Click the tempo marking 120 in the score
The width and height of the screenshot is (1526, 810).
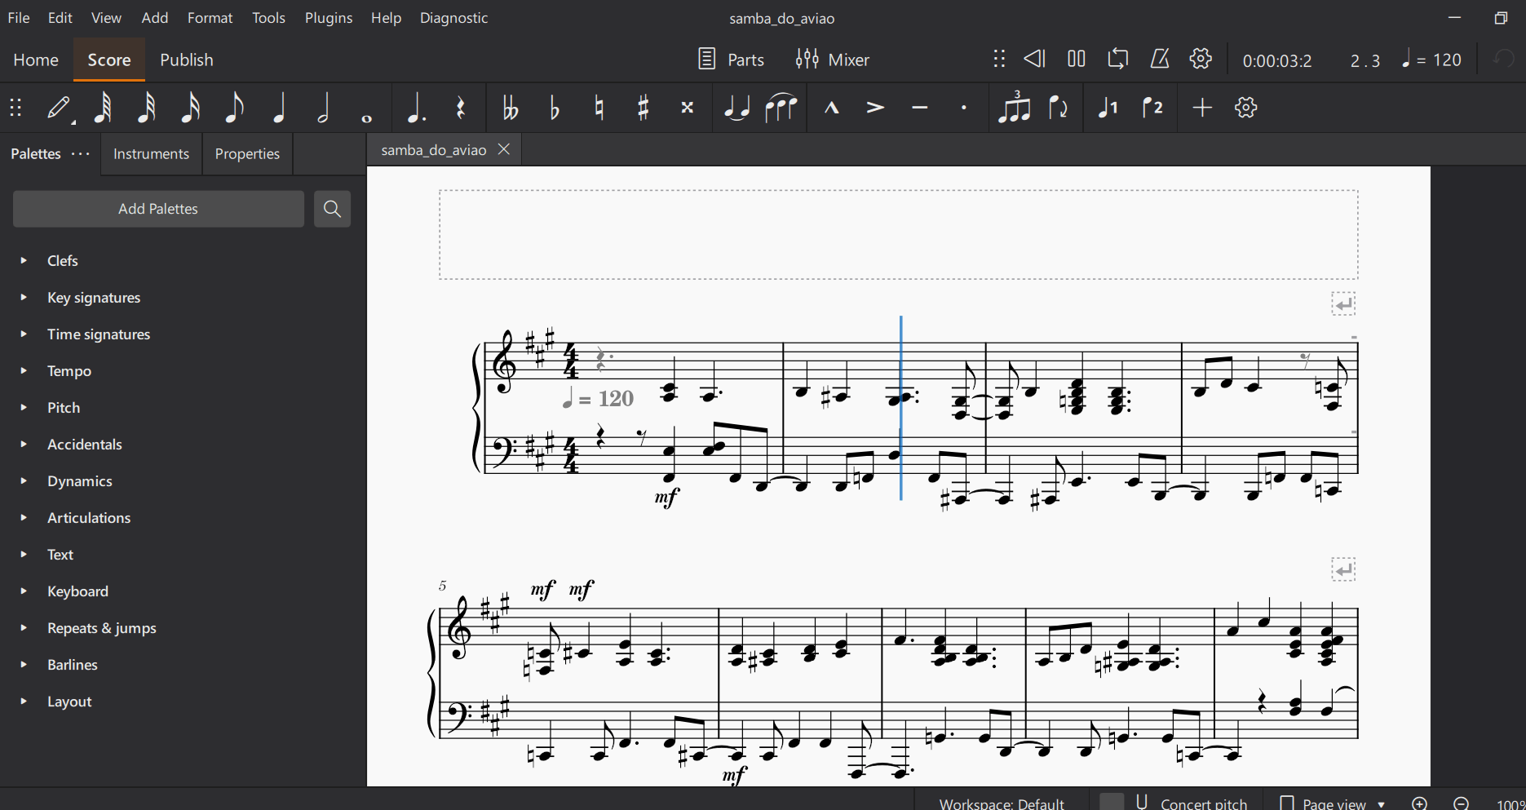598,398
